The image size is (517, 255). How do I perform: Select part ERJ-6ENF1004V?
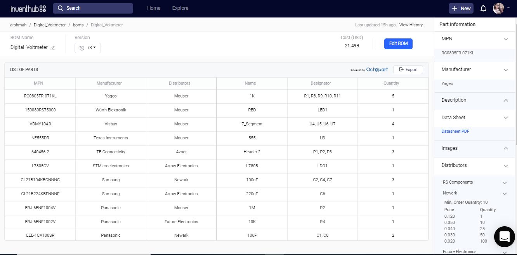40,208
